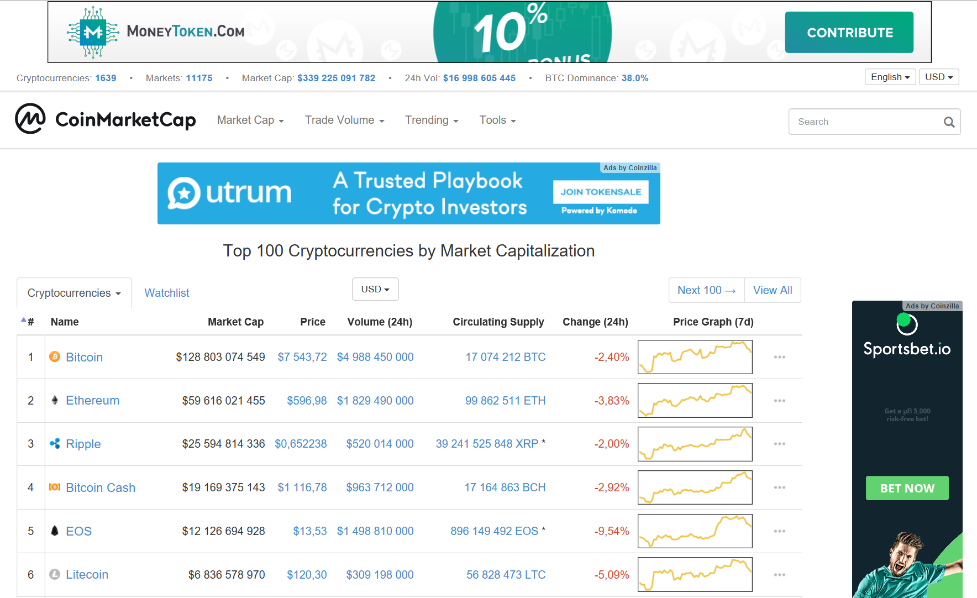Click the Ads by Coinzilla label on Utrum banner
Screen dimensions: 977x598
click(x=630, y=167)
